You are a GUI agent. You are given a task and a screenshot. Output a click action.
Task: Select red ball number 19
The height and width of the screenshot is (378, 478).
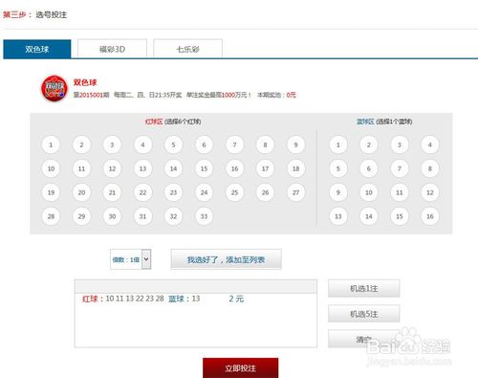coord(51,192)
